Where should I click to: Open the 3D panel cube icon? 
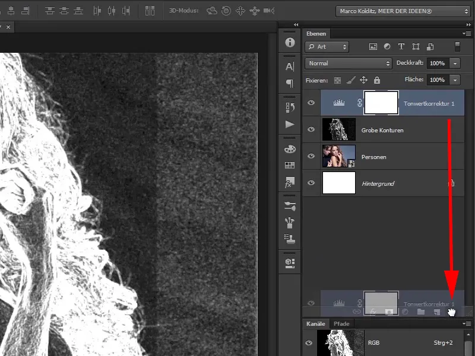coord(290,263)
